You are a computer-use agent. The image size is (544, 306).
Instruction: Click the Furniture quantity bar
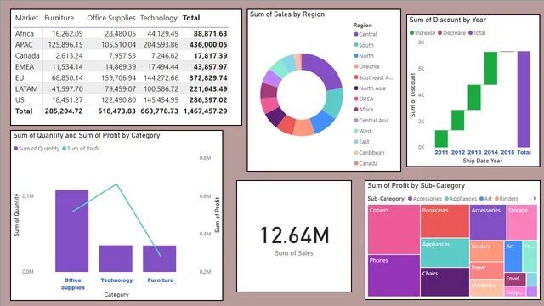coord(160,258)
